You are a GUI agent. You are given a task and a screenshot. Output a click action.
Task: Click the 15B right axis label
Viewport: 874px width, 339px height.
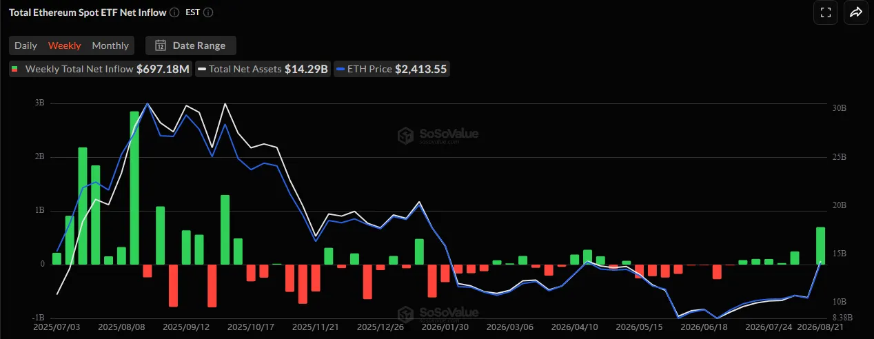point(839,254)
